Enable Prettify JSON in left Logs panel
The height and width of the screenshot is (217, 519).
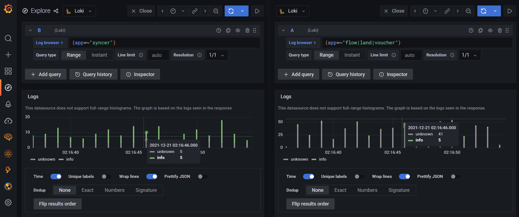(203, 177)
